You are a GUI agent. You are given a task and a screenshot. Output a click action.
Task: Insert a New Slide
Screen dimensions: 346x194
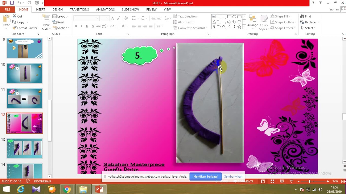click(x=46, y=23)
